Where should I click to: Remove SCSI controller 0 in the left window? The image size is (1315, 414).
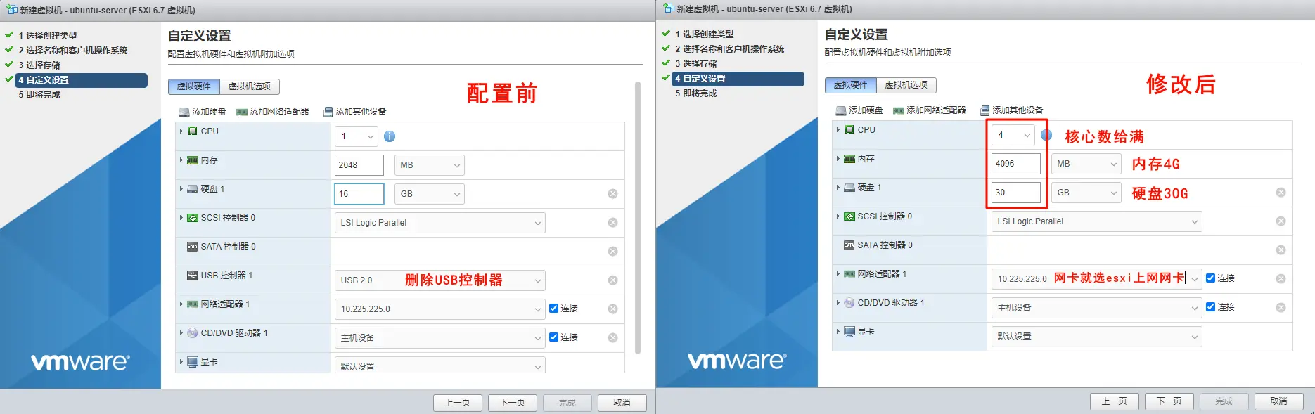pos(613,223)
